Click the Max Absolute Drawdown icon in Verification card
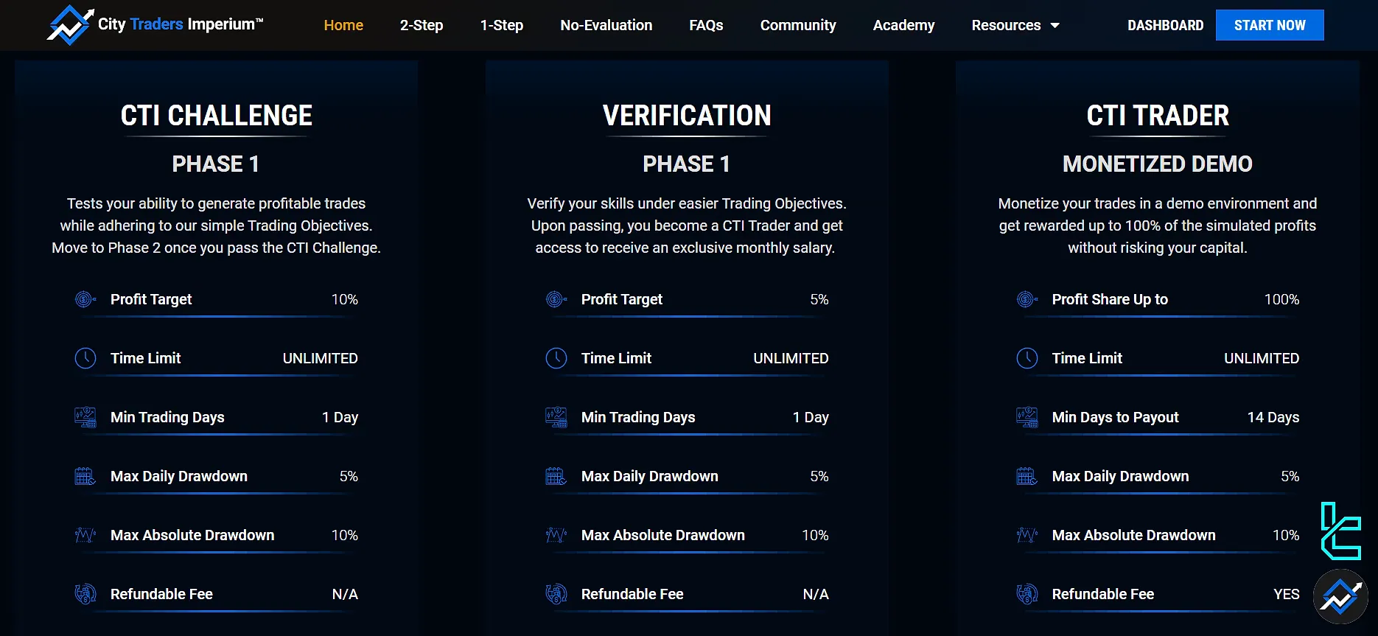The image size is (1378, 636). [x=556, y=535]
